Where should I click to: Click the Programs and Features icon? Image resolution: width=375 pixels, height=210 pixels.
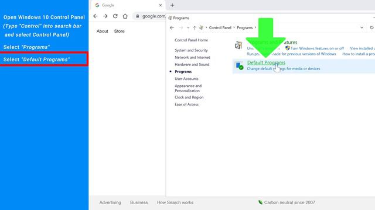(x=238, y=45)
